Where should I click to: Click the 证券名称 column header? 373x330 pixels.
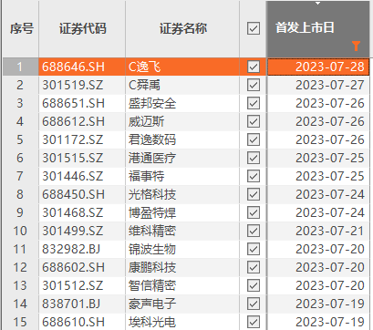(x=182, y=29)
